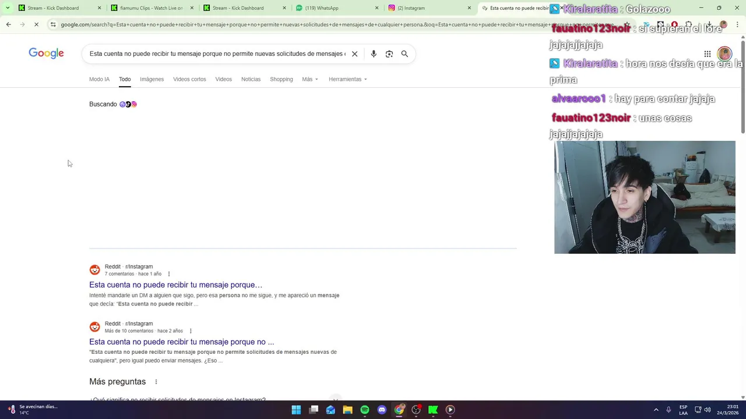Image resolution: width=746 pixels, height=419 pixels.
Task: Select the Imágenes results tab
Action: click(x=152, y=79)
